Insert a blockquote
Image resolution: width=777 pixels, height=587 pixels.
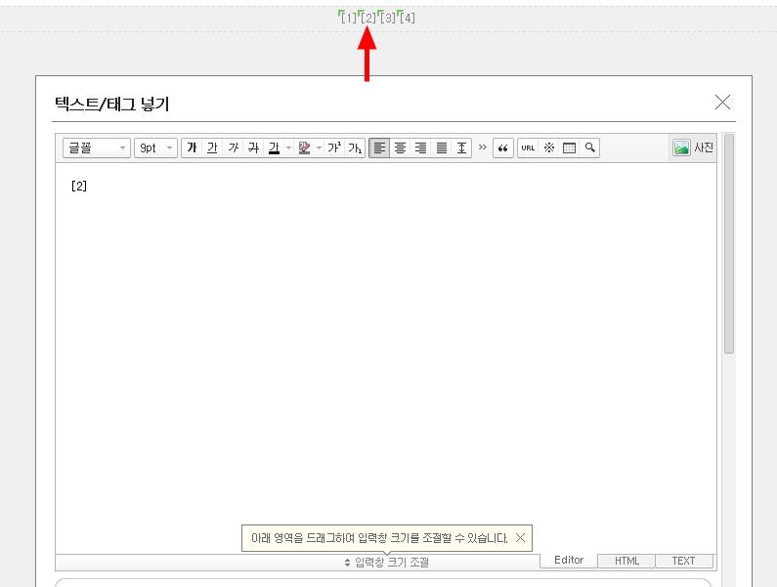point(503,147)
